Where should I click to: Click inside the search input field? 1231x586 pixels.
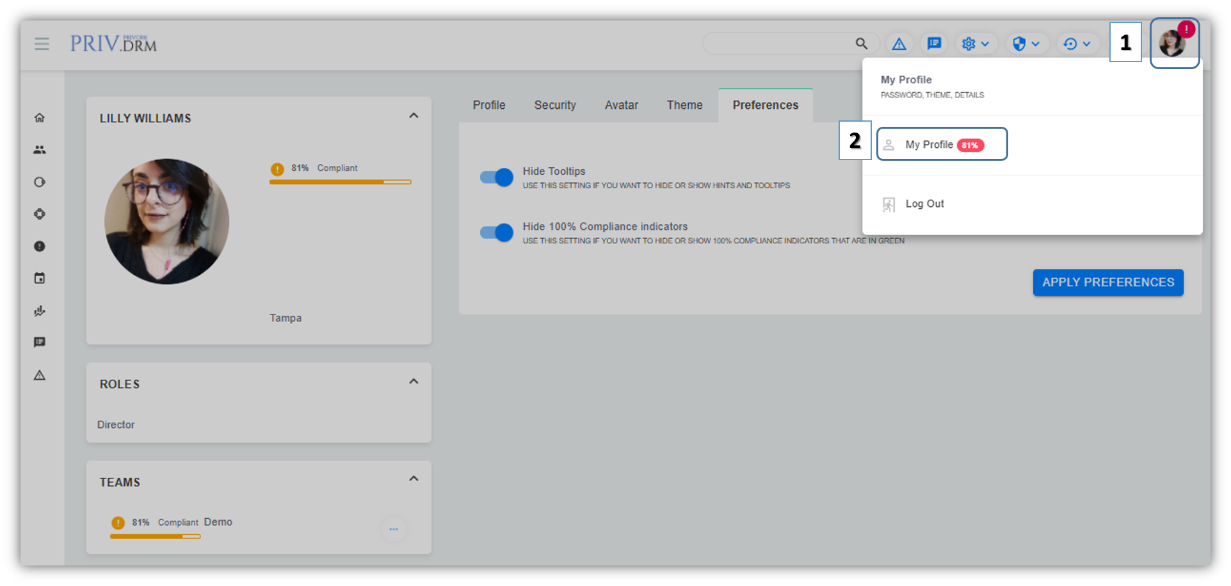tap(778, 44)
